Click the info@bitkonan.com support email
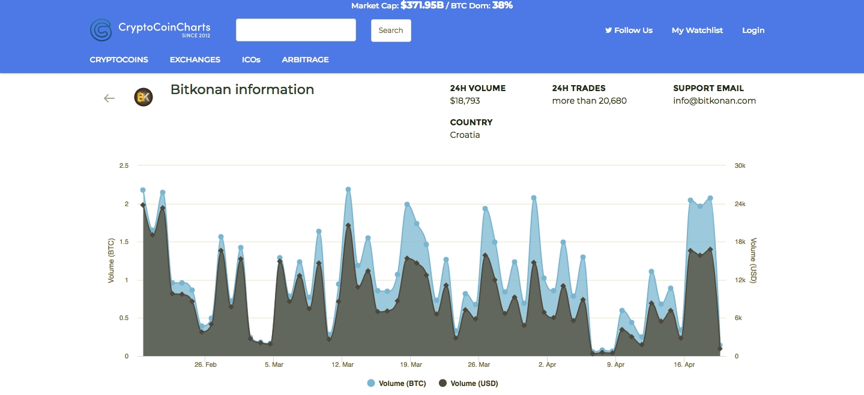The height and width of the screenshot is (395, 864). pos(714,101)
